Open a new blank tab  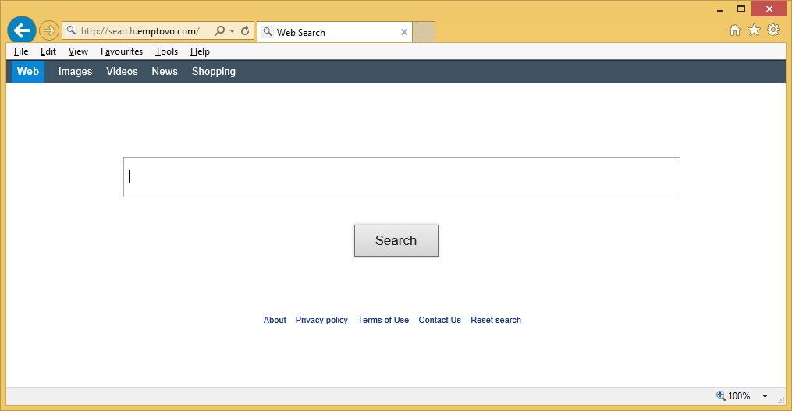pyautogui.click(x=424, y=33)
